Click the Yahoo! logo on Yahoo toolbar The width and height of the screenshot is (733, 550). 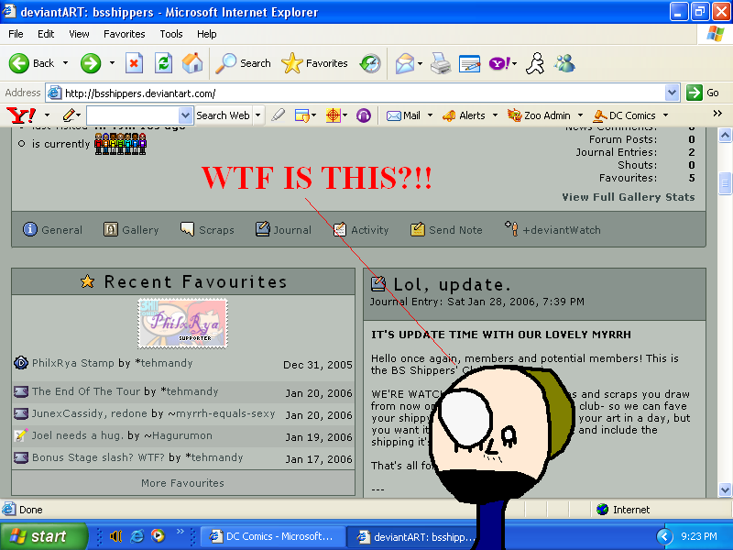tap(21, 115)
